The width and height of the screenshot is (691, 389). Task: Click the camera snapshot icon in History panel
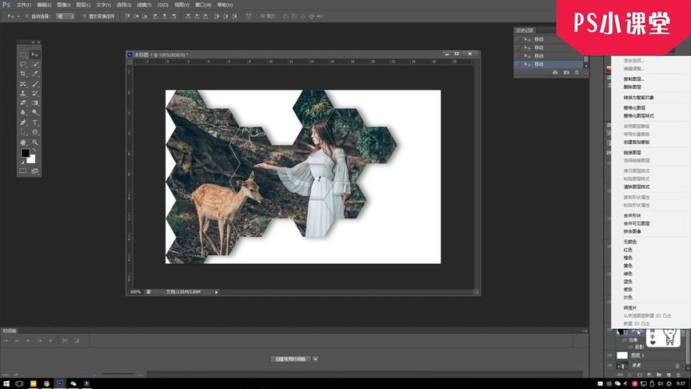(566, 73)
